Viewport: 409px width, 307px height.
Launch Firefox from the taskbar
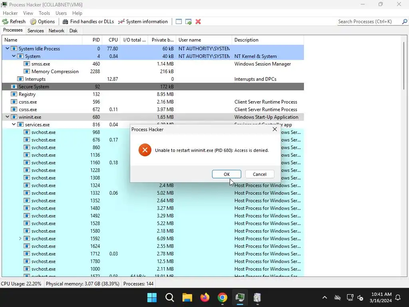click(x=205, y=297)
